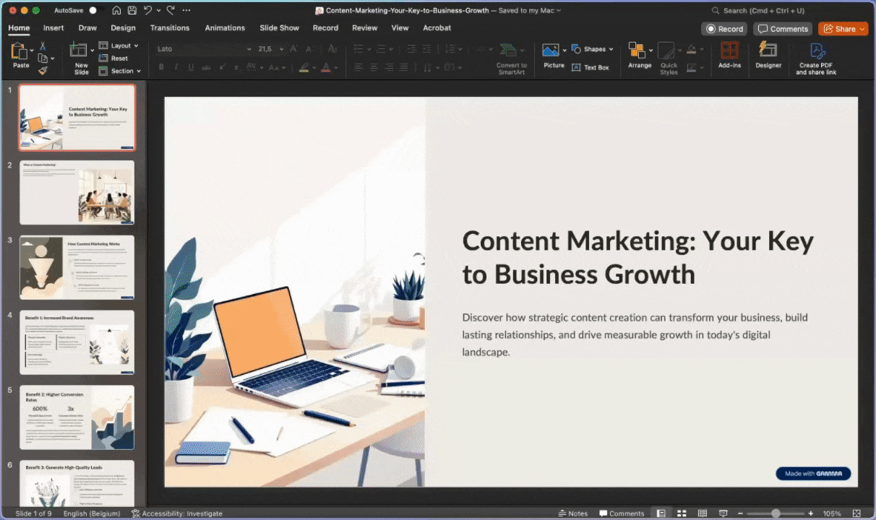Select slide 3 thumbnail in the sidebar

77,267
